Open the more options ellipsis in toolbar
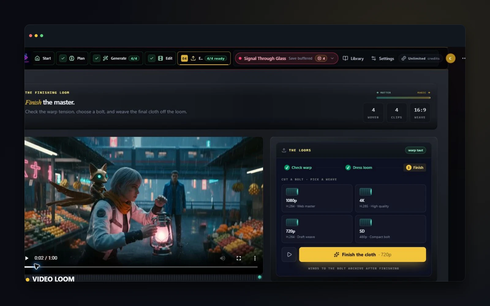The height and width of the screenshot is (306, 490). pos(464,58)
